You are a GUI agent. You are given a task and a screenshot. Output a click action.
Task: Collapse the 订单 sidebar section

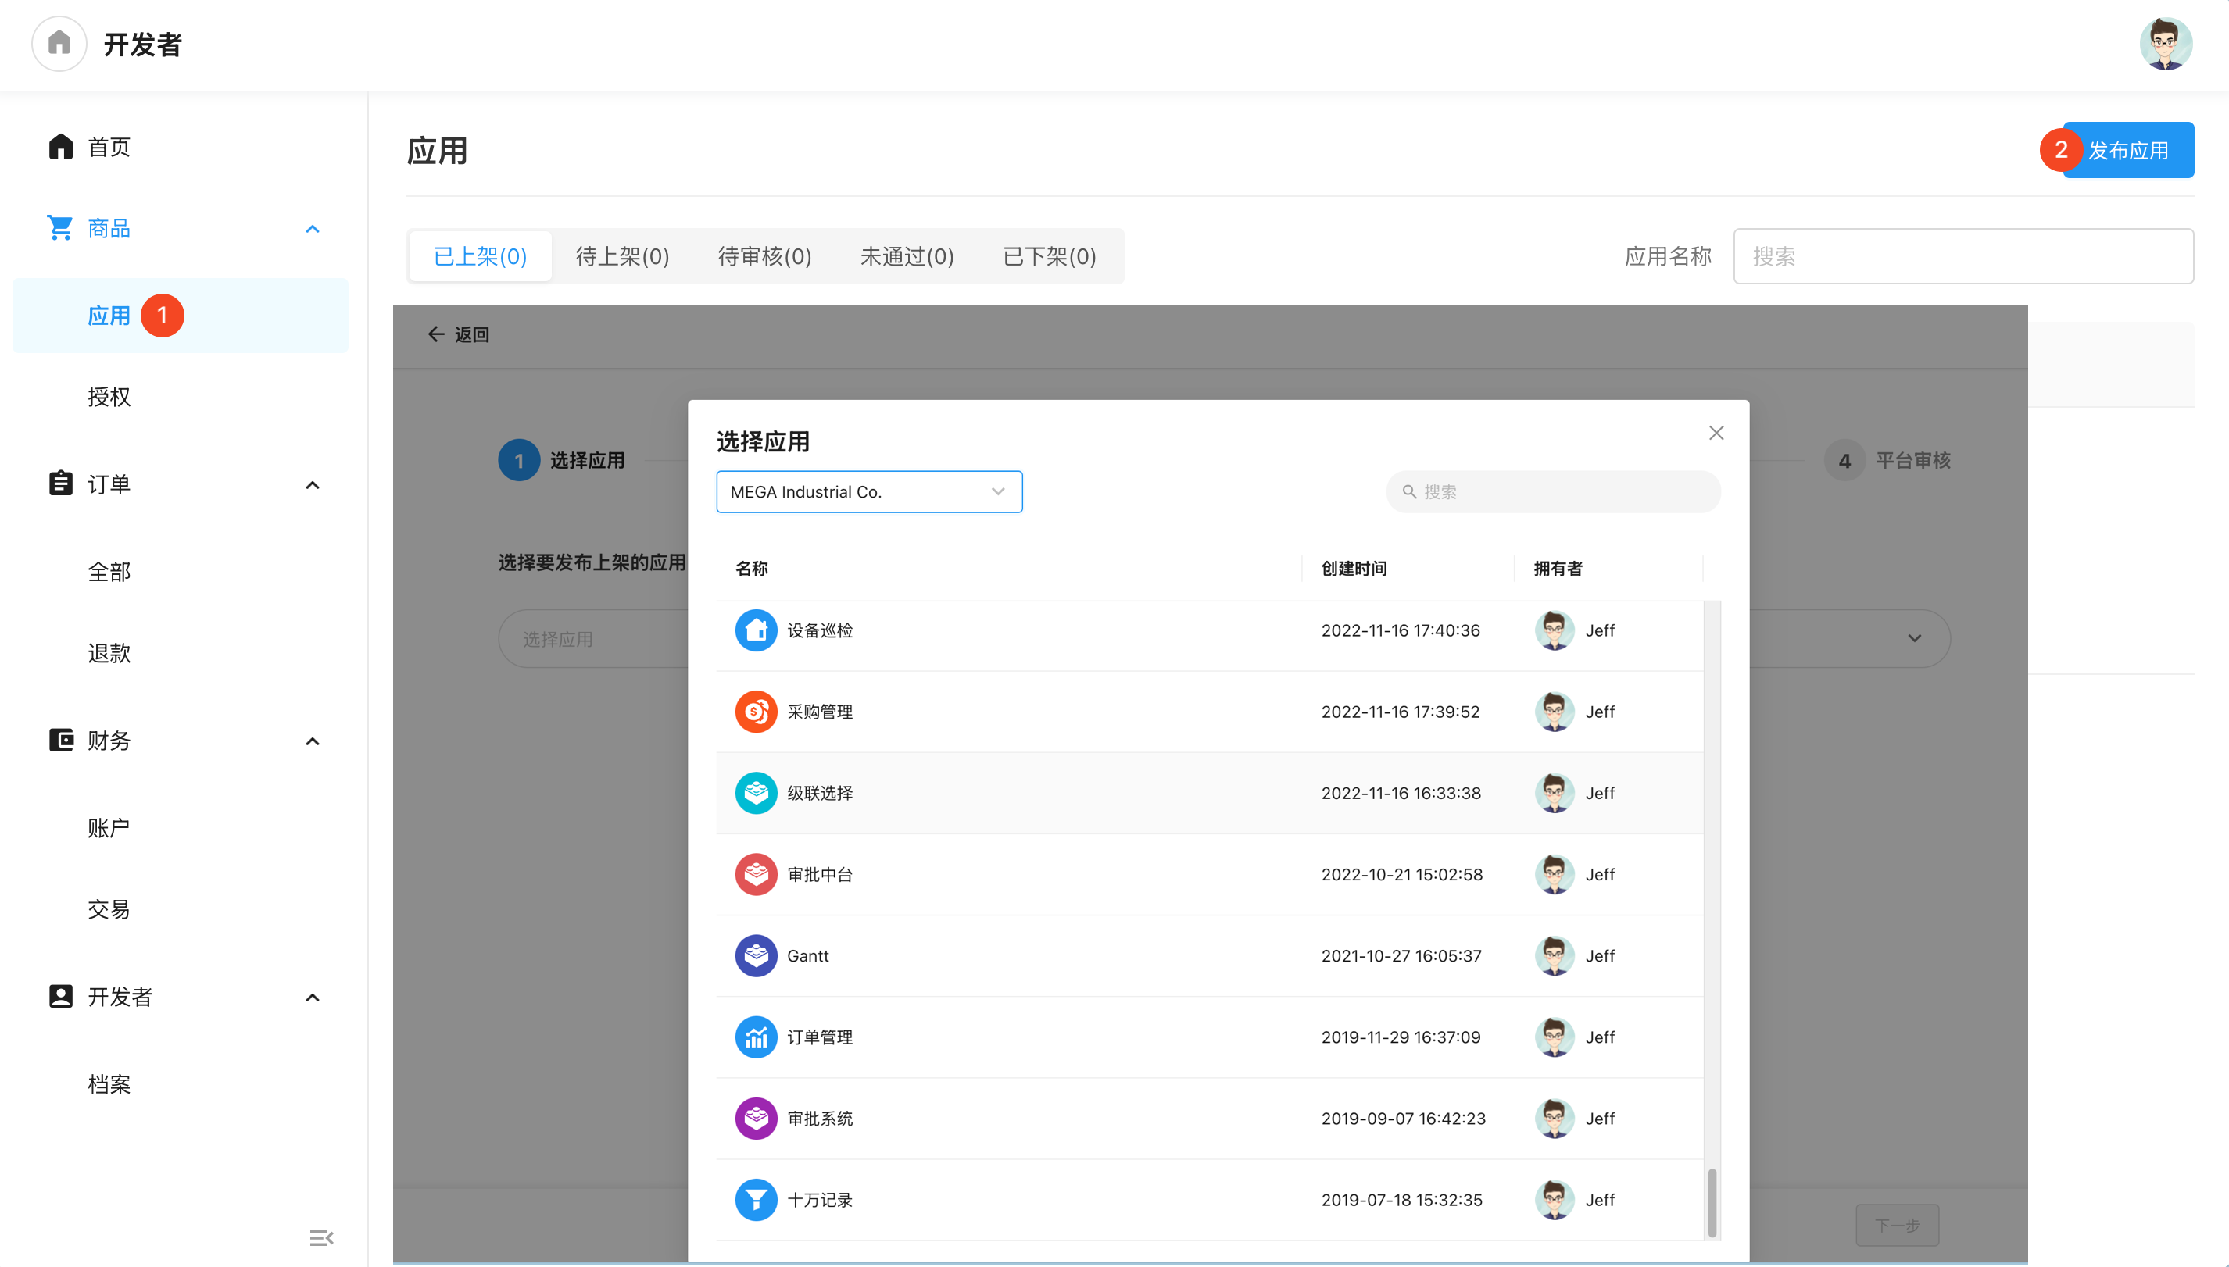pos(313,485)
